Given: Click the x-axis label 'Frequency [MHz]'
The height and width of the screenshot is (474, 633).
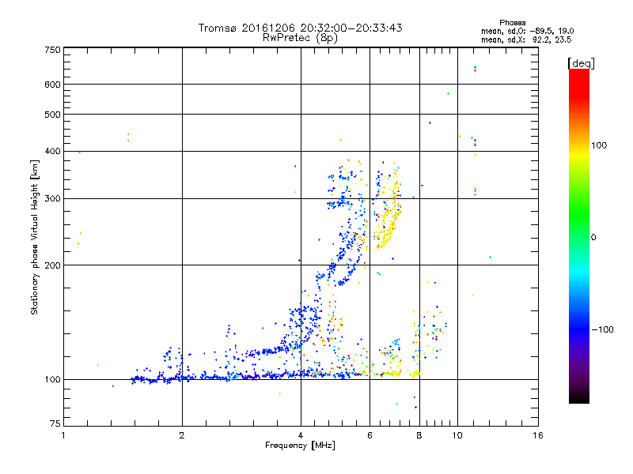Looking at the screenshot, I should point(300,446).
